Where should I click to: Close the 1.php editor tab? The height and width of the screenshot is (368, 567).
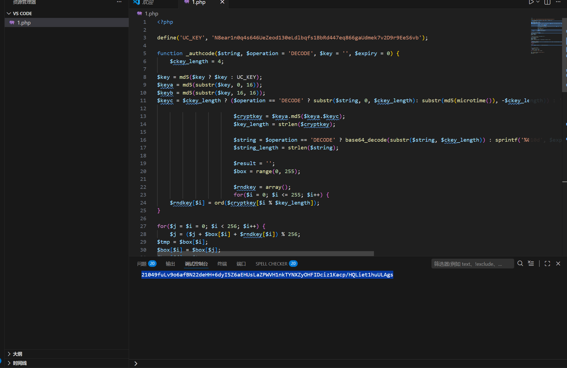click(222, 2)
